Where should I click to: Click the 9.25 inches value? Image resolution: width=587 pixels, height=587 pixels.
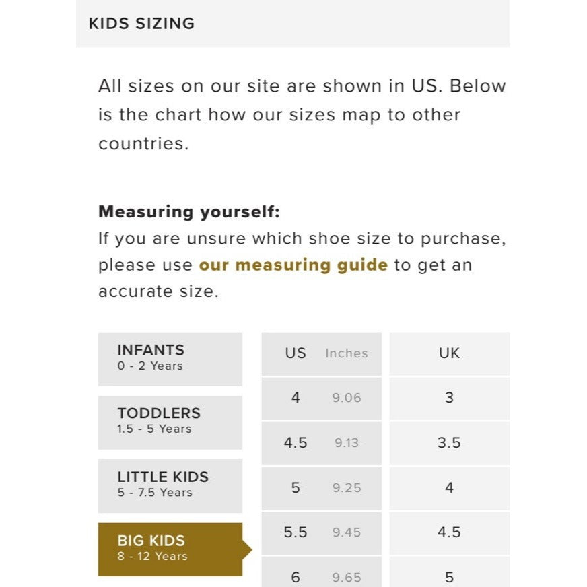click(347, 488)
